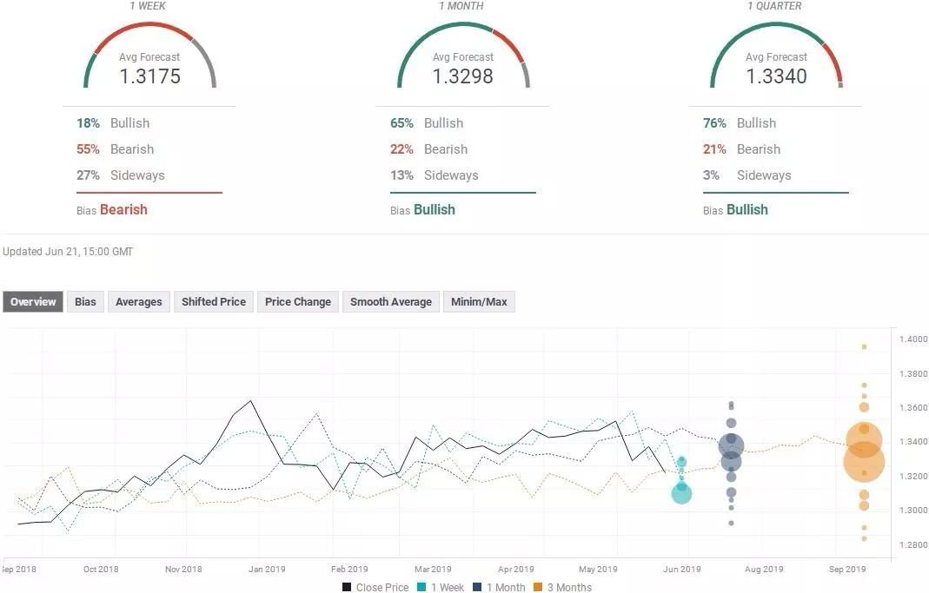The image size is (929, 593).
Task: Show the Shifted Price view
Action: coord(214,302)
